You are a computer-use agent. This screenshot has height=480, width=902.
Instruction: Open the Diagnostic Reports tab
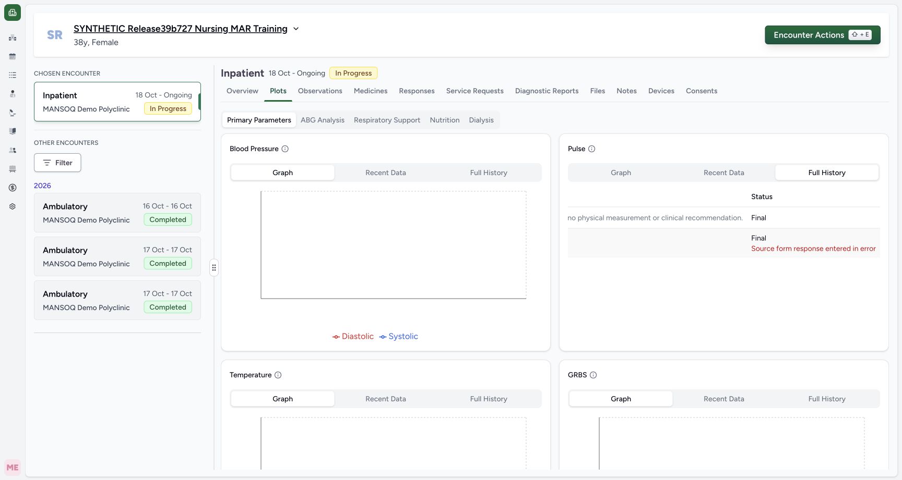(547, 91)
